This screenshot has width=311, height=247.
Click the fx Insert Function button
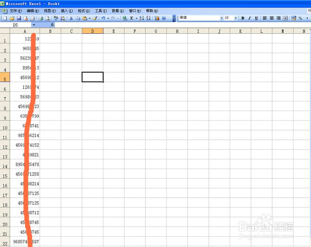coord(52,25)
